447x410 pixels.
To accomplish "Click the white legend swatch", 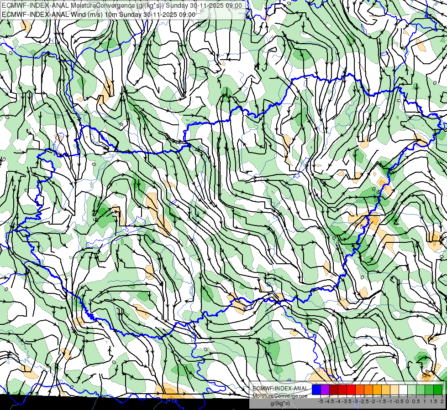I will coord(403,390).
